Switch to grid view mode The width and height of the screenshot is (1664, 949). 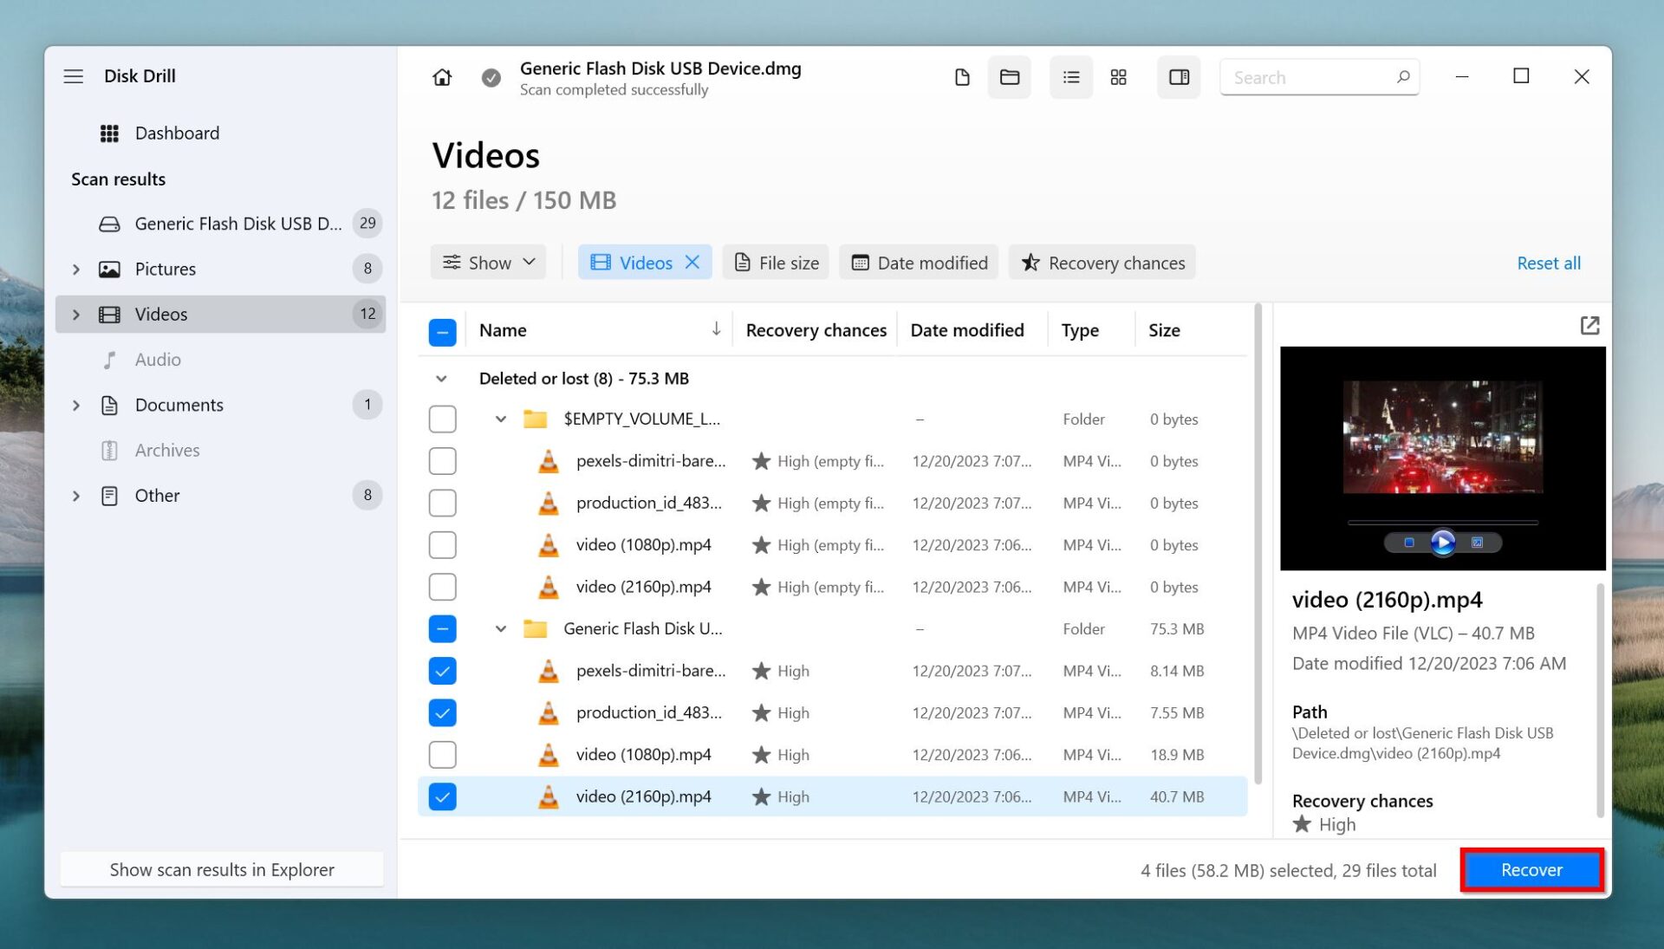(x=1118, y=77)
